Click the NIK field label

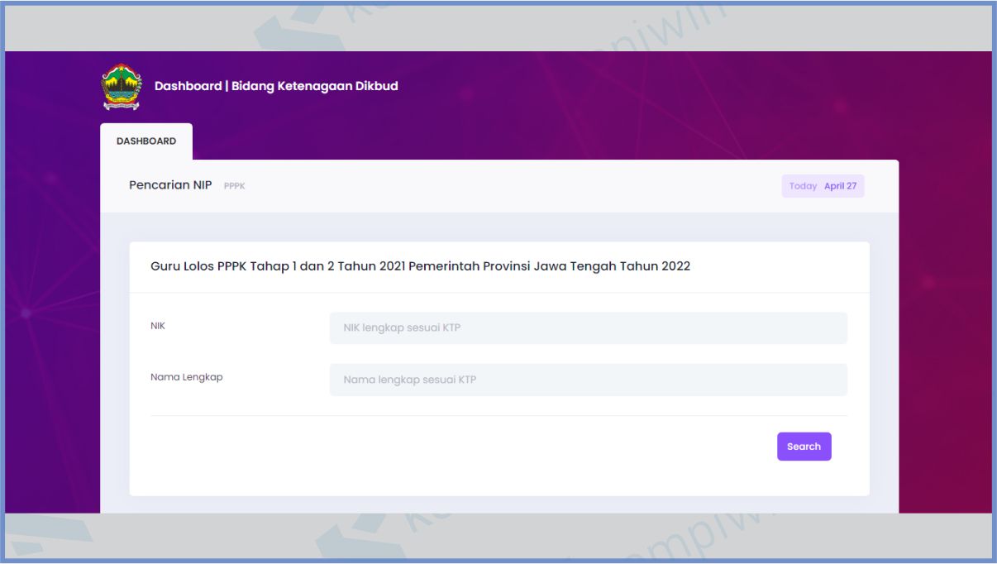[158, 326]
